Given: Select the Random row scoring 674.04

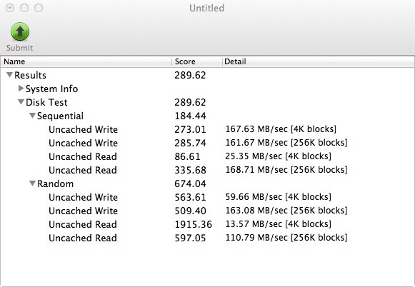Looking at the screenshot, I should coord(207,183).
